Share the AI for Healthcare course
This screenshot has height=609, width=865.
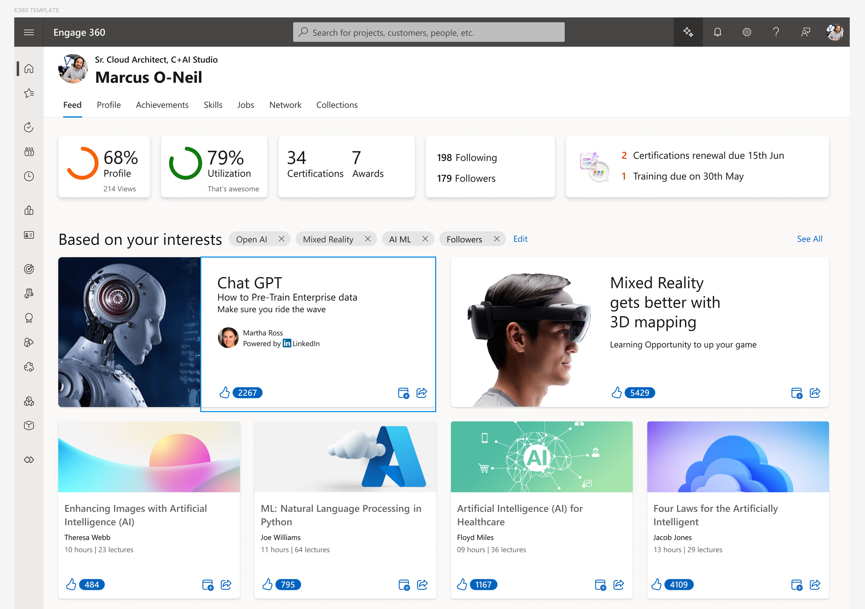click(x=619, y=585)
